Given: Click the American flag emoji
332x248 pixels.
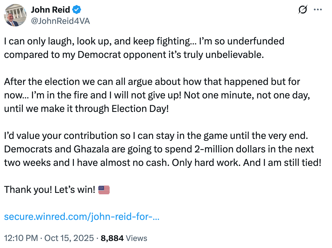Looking at the screenshot, I should [104, 190].
